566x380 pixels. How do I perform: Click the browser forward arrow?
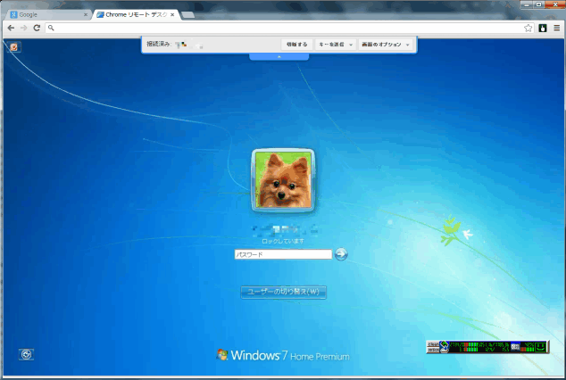pyautogui.click(x=24, y=29)
